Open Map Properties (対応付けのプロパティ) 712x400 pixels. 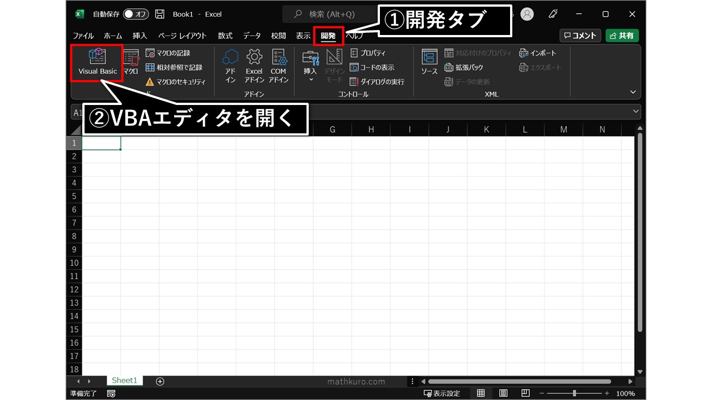coord(478,53)
